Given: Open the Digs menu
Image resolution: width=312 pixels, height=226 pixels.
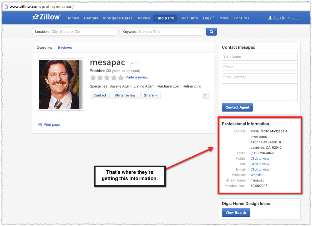Looking at the screenshot, I should 209,18.
